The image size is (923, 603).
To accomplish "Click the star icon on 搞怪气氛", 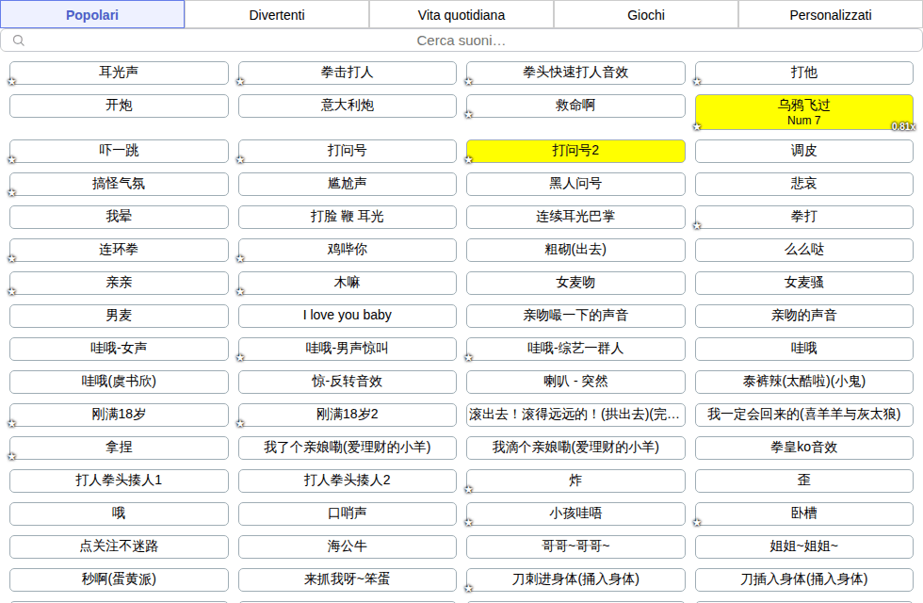I will (x=11, y=192).
